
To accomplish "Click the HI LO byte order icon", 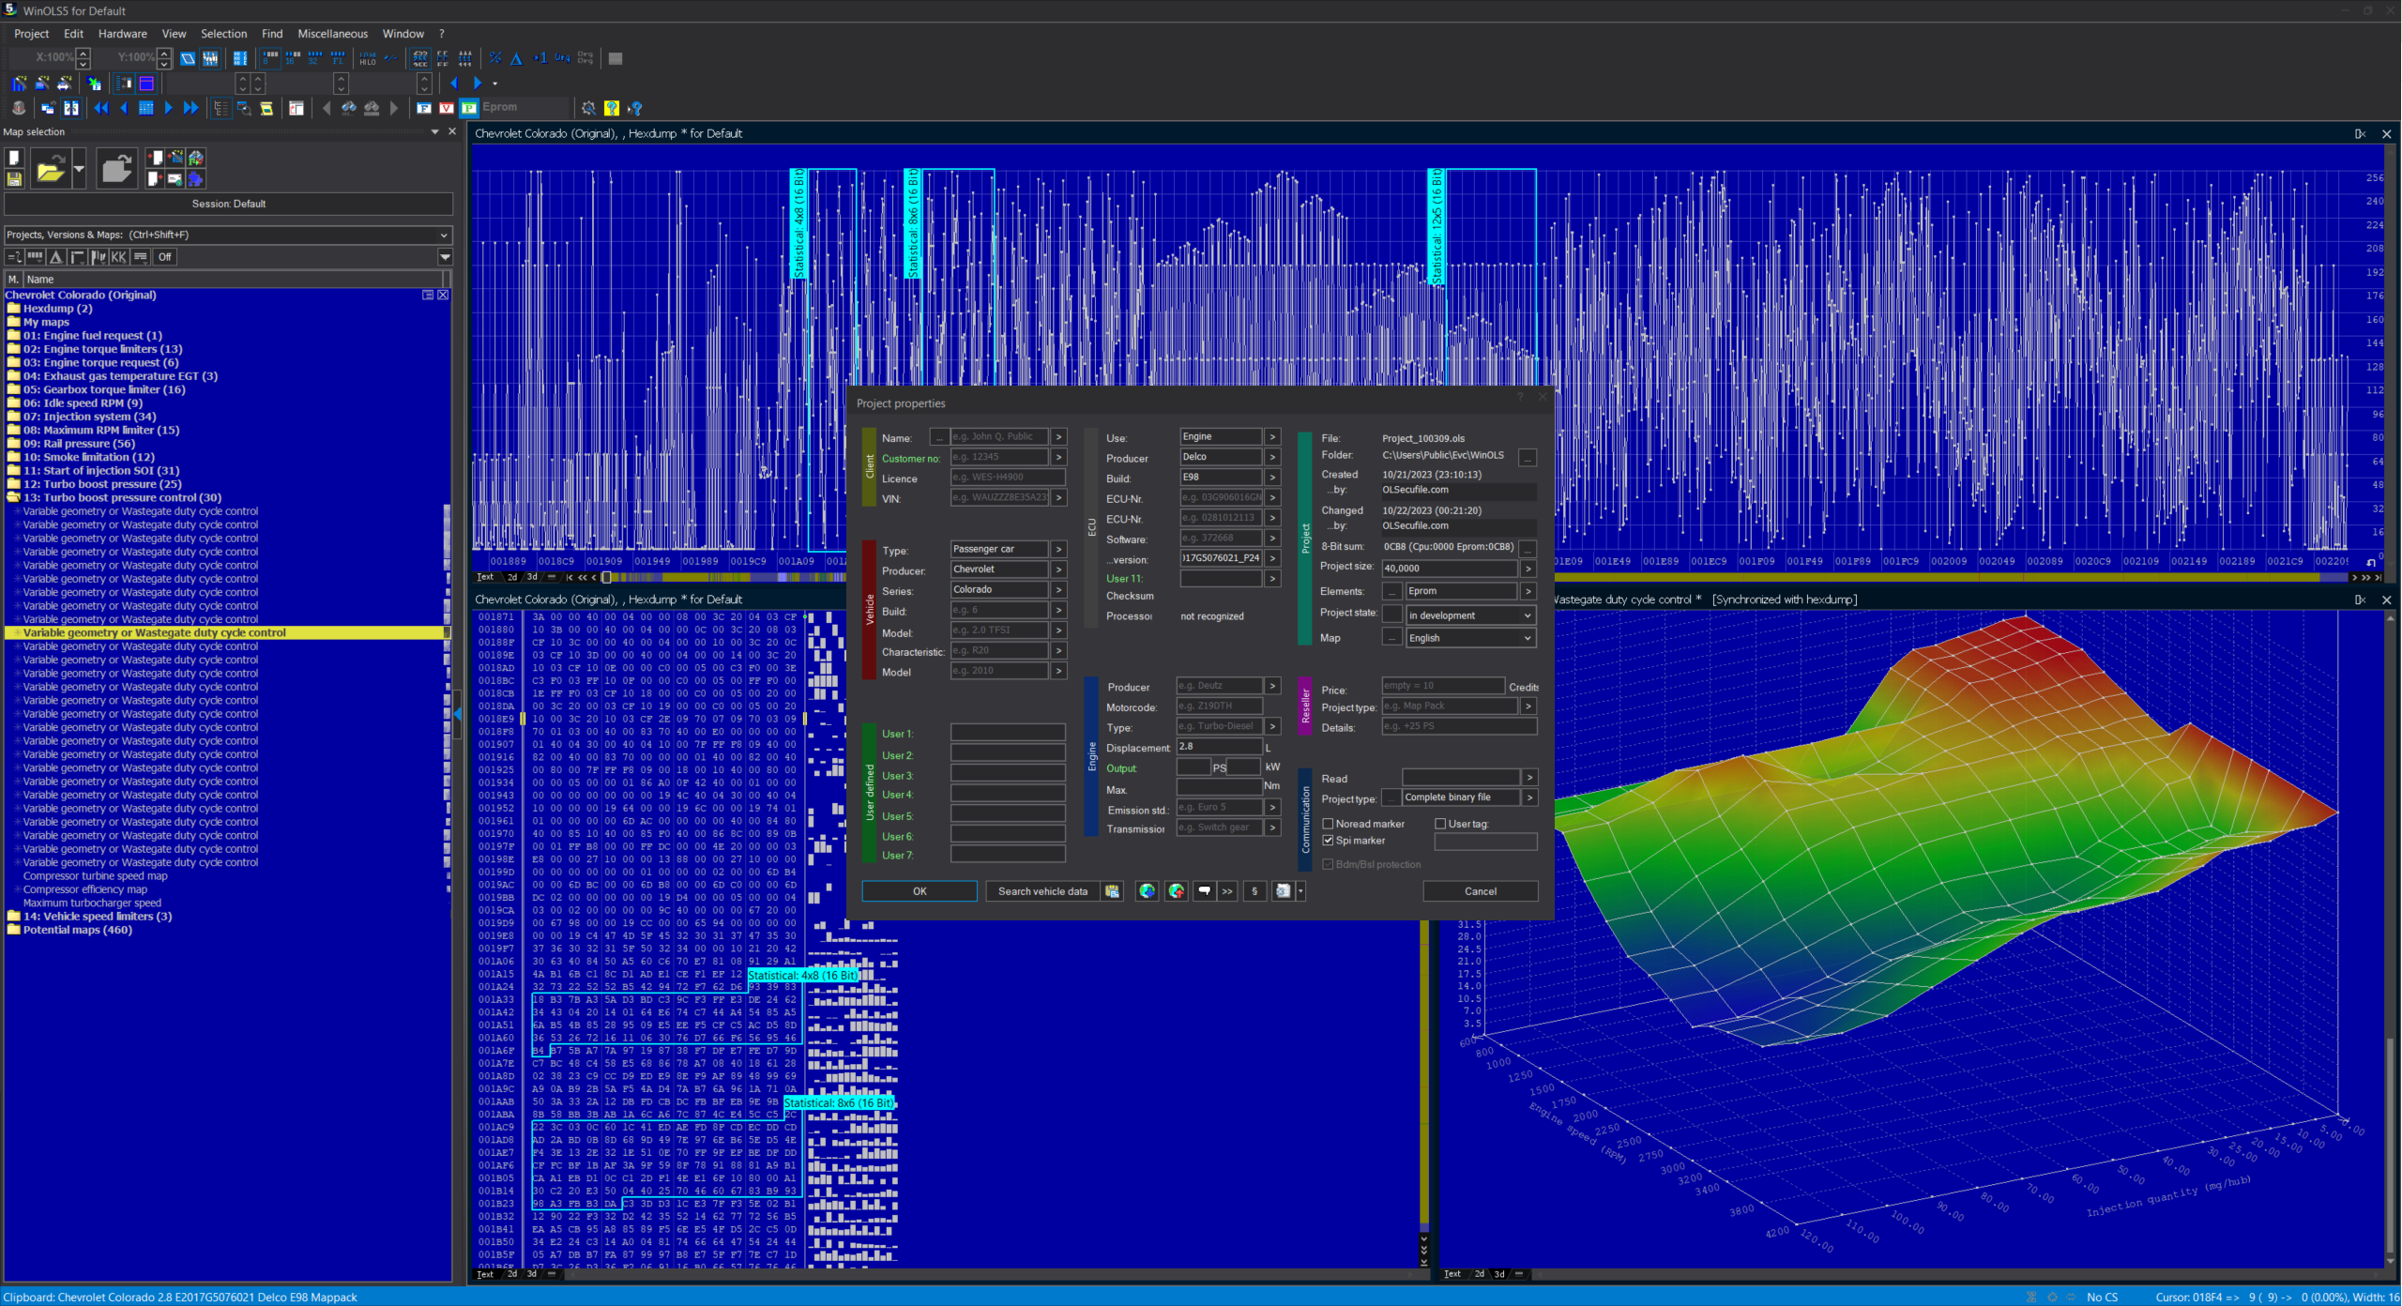I will coord(368,58).
